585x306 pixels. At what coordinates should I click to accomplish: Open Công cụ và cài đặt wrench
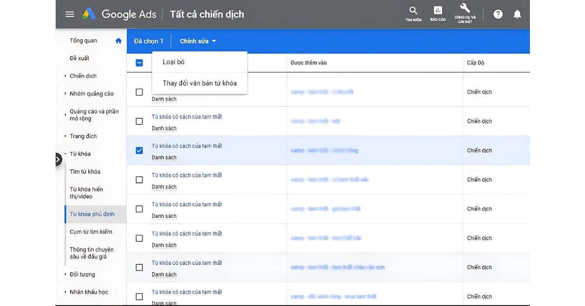coord(465,13)
